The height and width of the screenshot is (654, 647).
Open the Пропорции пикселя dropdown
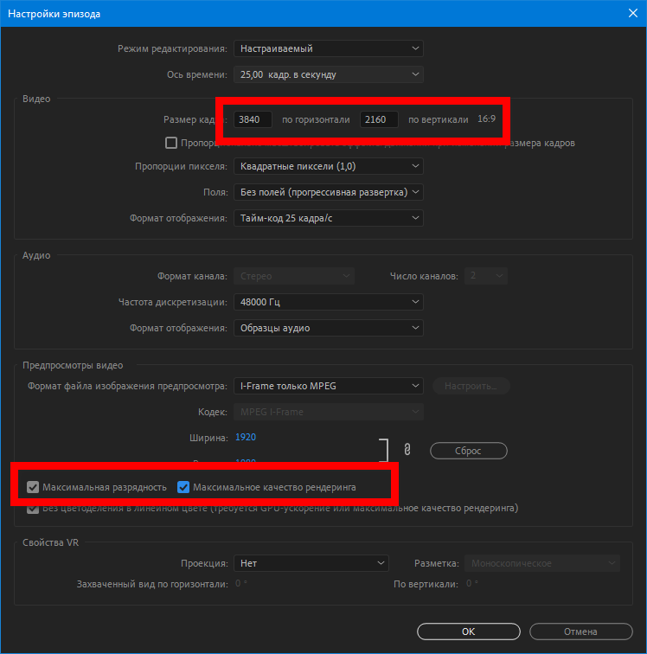(x=329, y=165)
